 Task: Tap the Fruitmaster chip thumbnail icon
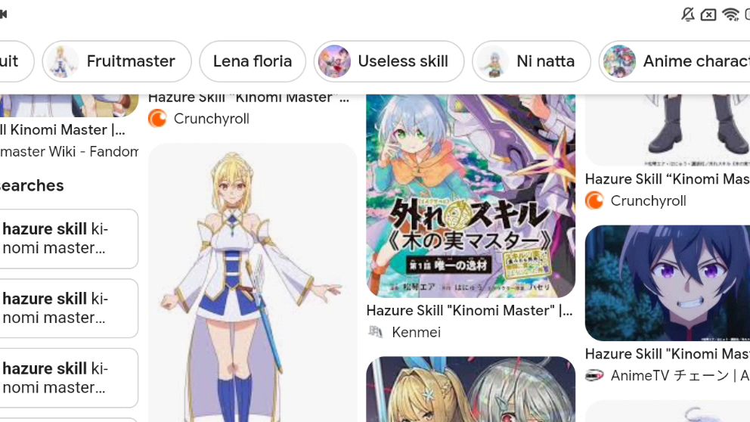[60, 61]
